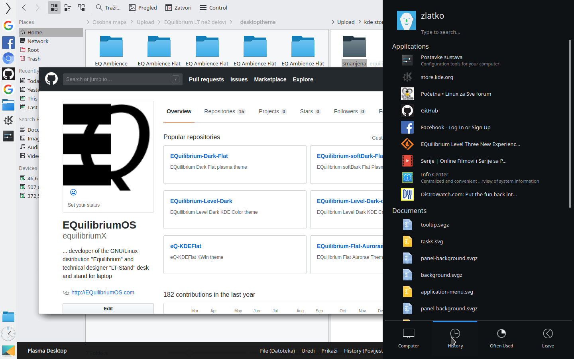Click Pregled preview button in Dolphin

[143, 8]
